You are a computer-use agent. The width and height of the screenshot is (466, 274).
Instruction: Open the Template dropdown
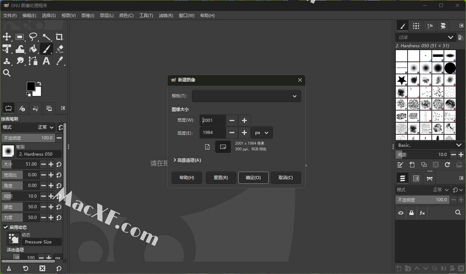[x=247, y=96]
